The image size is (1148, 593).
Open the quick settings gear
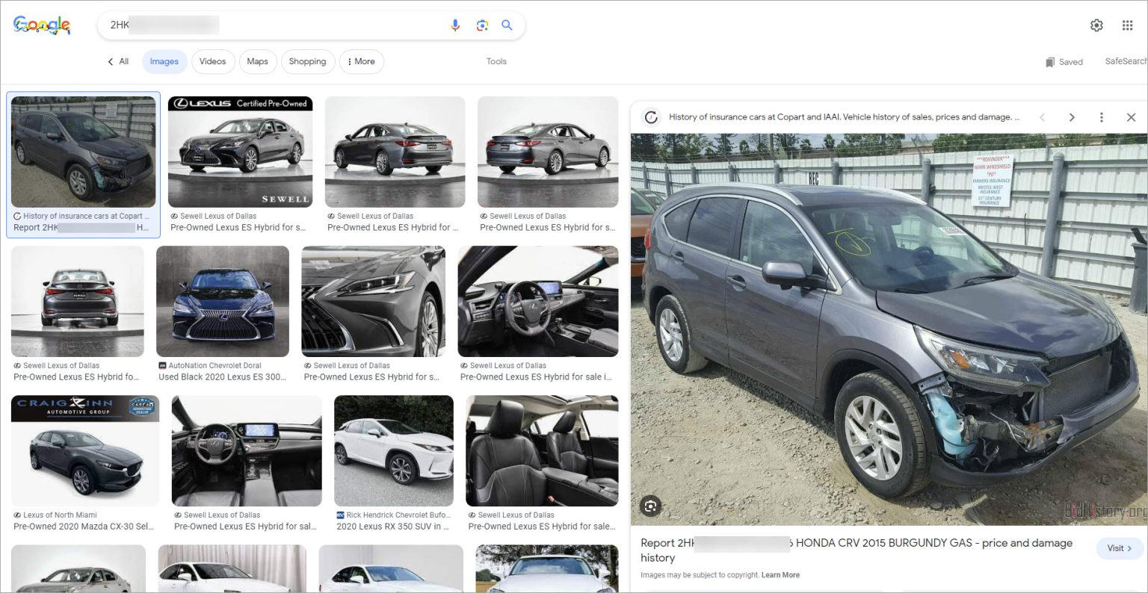(x=1096, y=25)
